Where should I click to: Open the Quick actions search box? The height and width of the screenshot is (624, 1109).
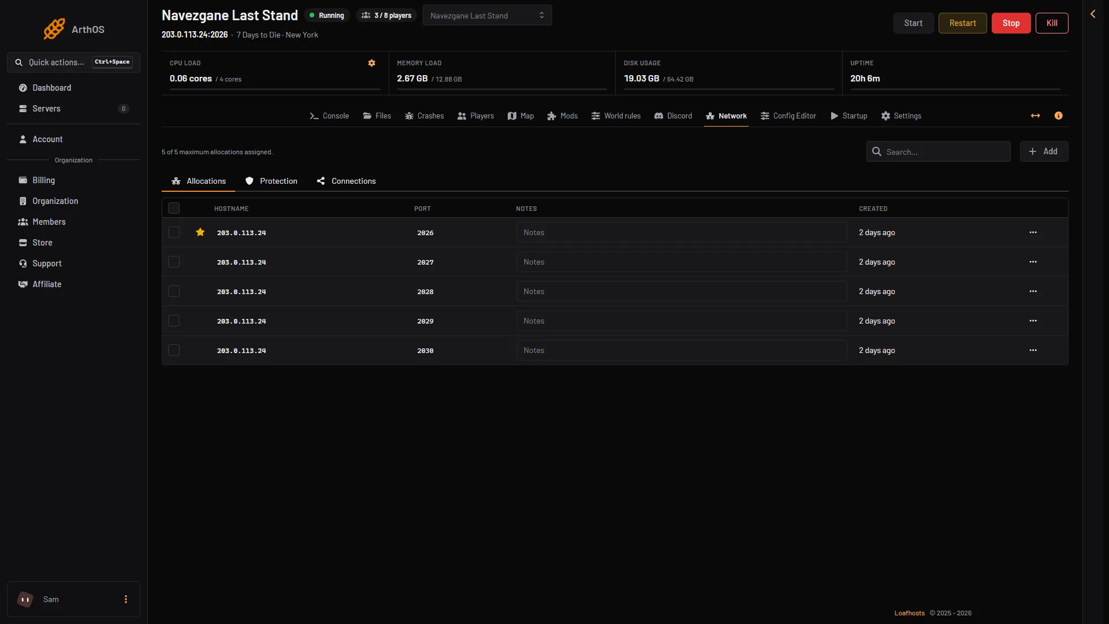pyautogui.click(x=73, y=62)
